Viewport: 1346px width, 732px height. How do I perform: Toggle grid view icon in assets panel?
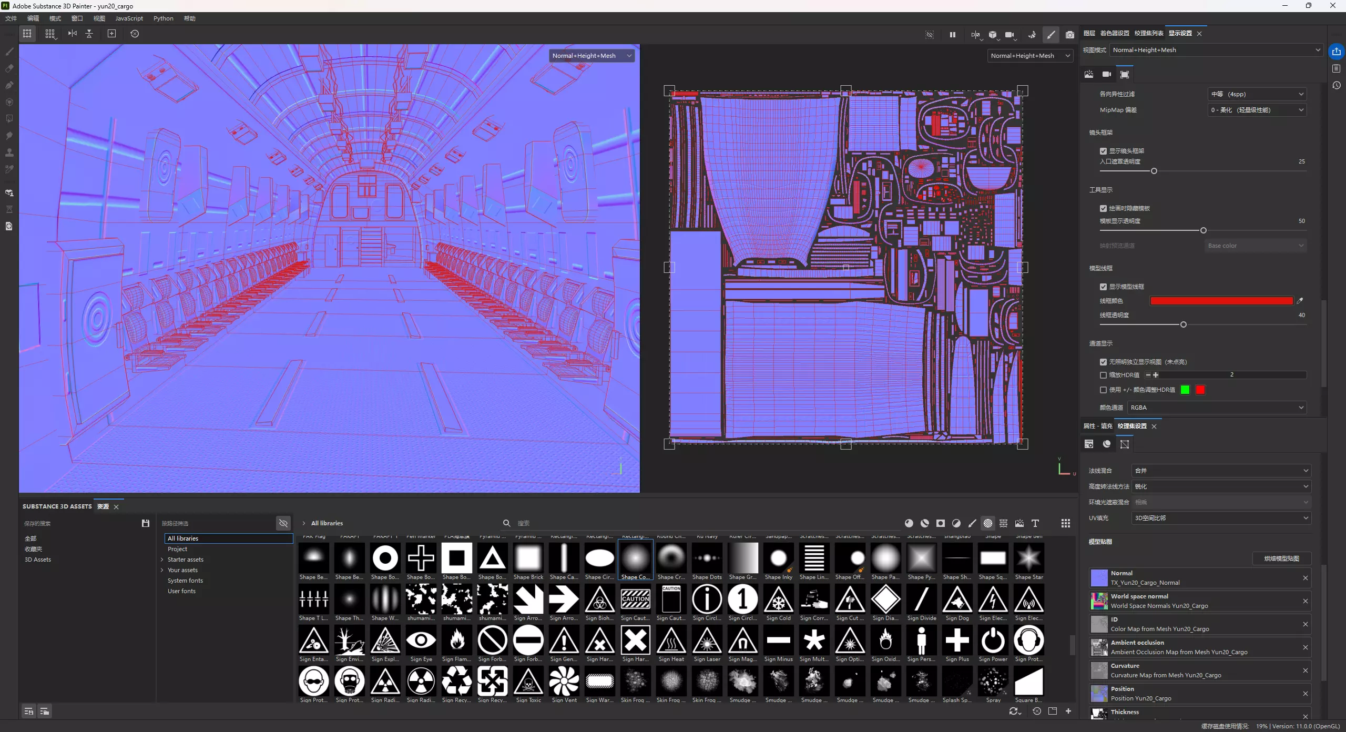coord(1065,523)
